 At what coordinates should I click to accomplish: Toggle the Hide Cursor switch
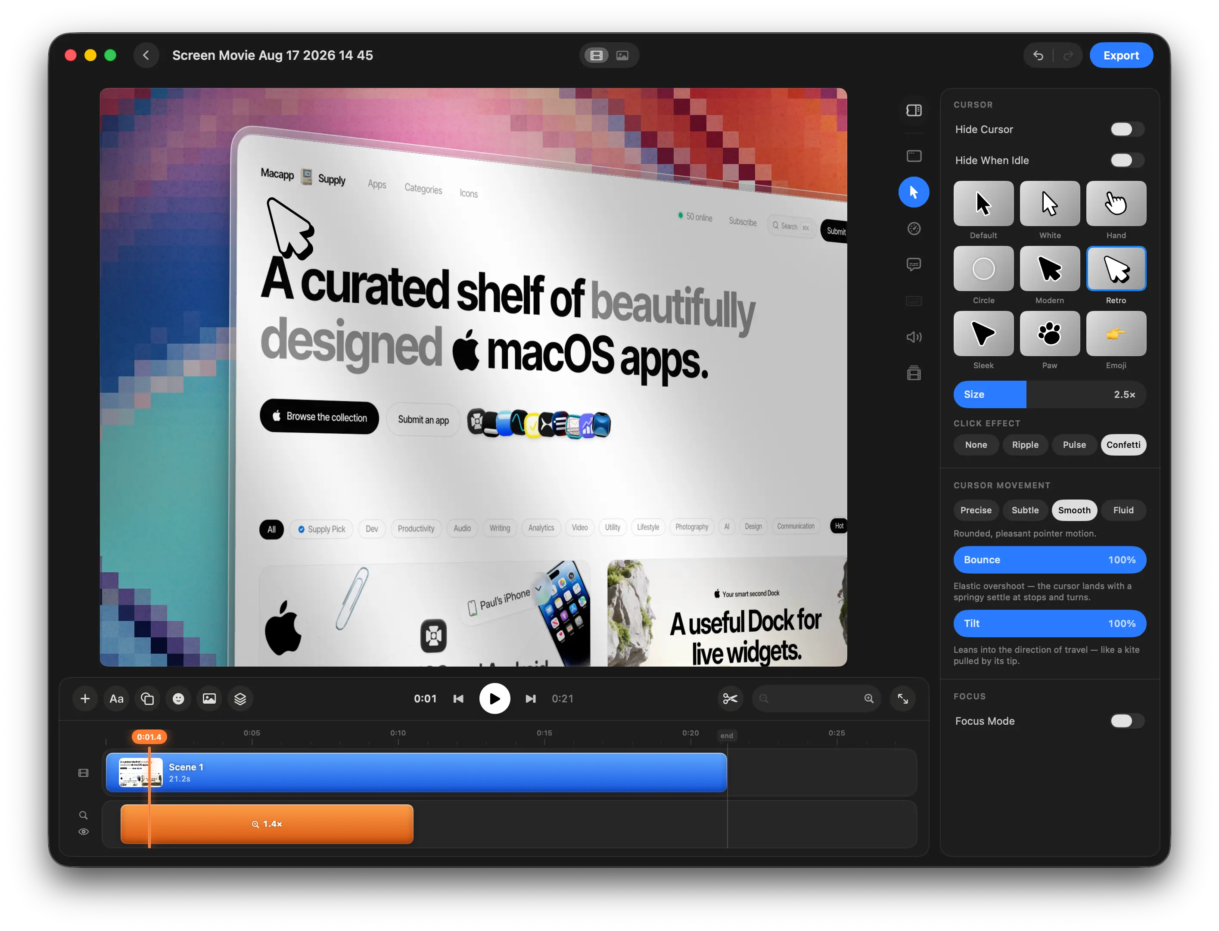1128,129
